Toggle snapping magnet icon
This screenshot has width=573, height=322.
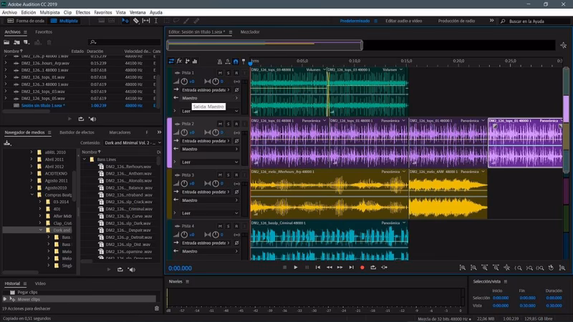point(236,62)
